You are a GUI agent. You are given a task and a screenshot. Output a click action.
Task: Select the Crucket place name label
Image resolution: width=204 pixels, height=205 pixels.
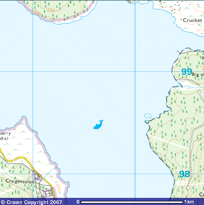(x=192, y=20)
